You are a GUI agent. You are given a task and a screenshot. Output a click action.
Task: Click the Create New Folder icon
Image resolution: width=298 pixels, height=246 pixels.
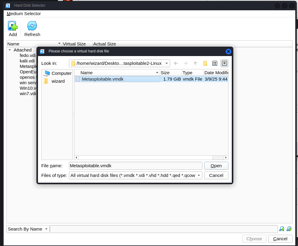coord(205,63)
